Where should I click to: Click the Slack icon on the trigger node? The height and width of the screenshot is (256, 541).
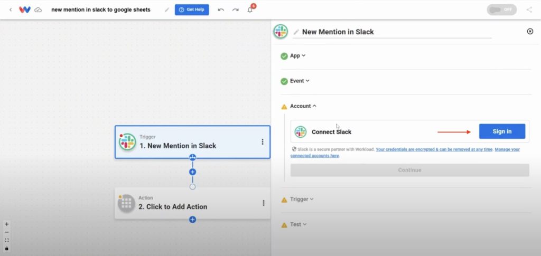(127, 141)
